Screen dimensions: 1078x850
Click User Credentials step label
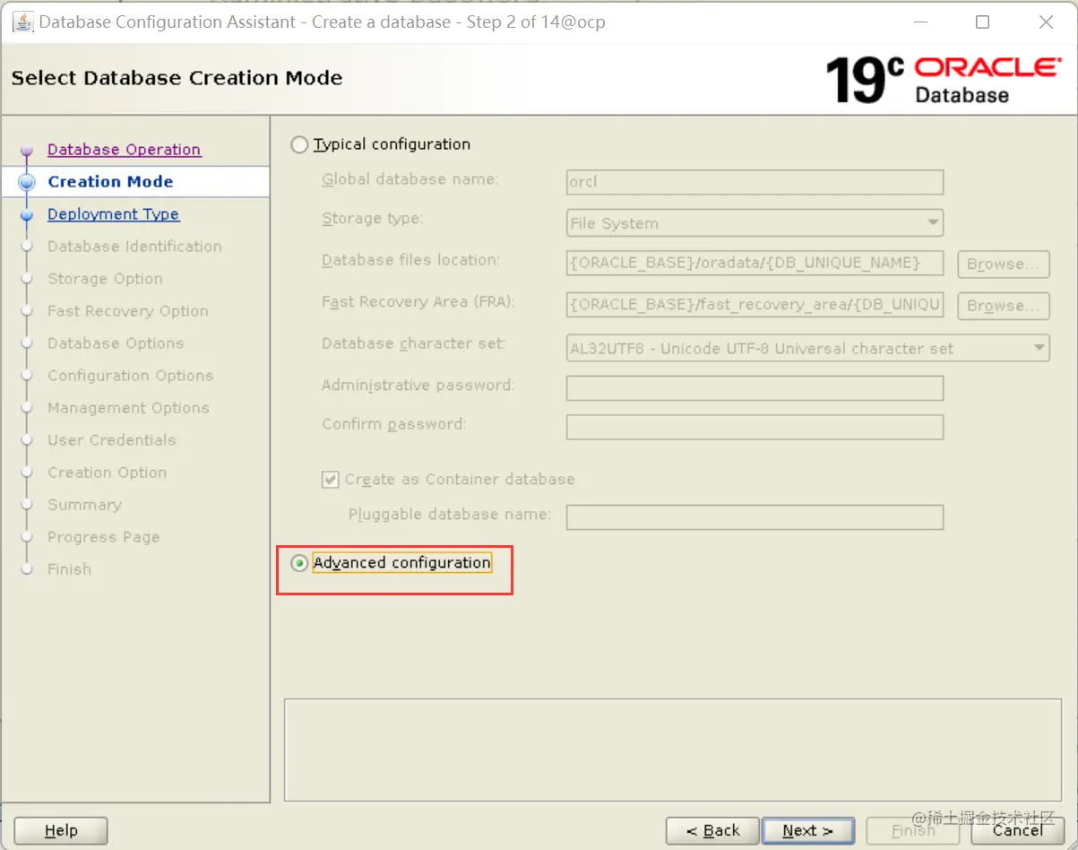[111, 440]
